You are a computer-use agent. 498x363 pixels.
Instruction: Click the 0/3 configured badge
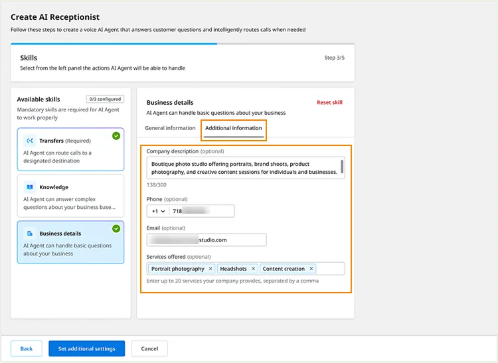point(105,99)
